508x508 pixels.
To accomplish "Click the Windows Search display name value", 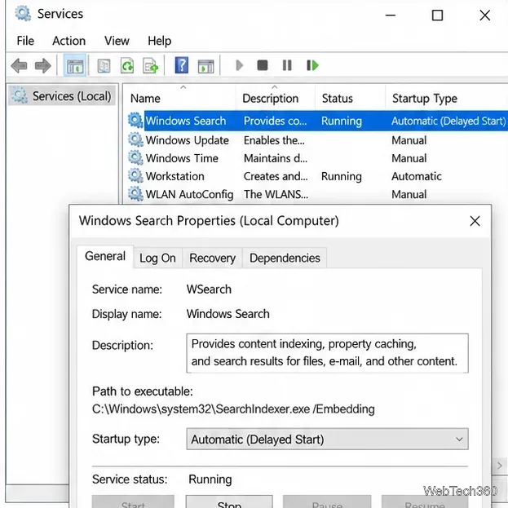I will pyautogui.click(x=227, y=314).
